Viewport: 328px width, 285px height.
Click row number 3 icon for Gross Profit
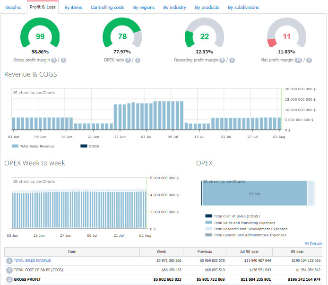tap(9, 279)
